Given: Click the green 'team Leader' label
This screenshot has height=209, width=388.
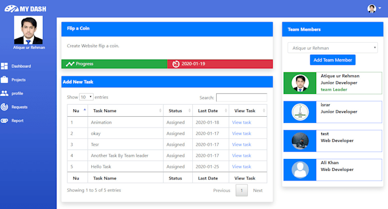Looking at the screenshot, I should point(334,89).
